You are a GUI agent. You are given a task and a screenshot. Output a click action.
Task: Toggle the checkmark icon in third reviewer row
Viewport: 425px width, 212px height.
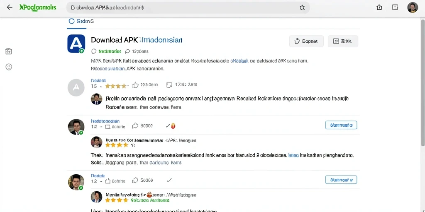(x=169, y=180)
